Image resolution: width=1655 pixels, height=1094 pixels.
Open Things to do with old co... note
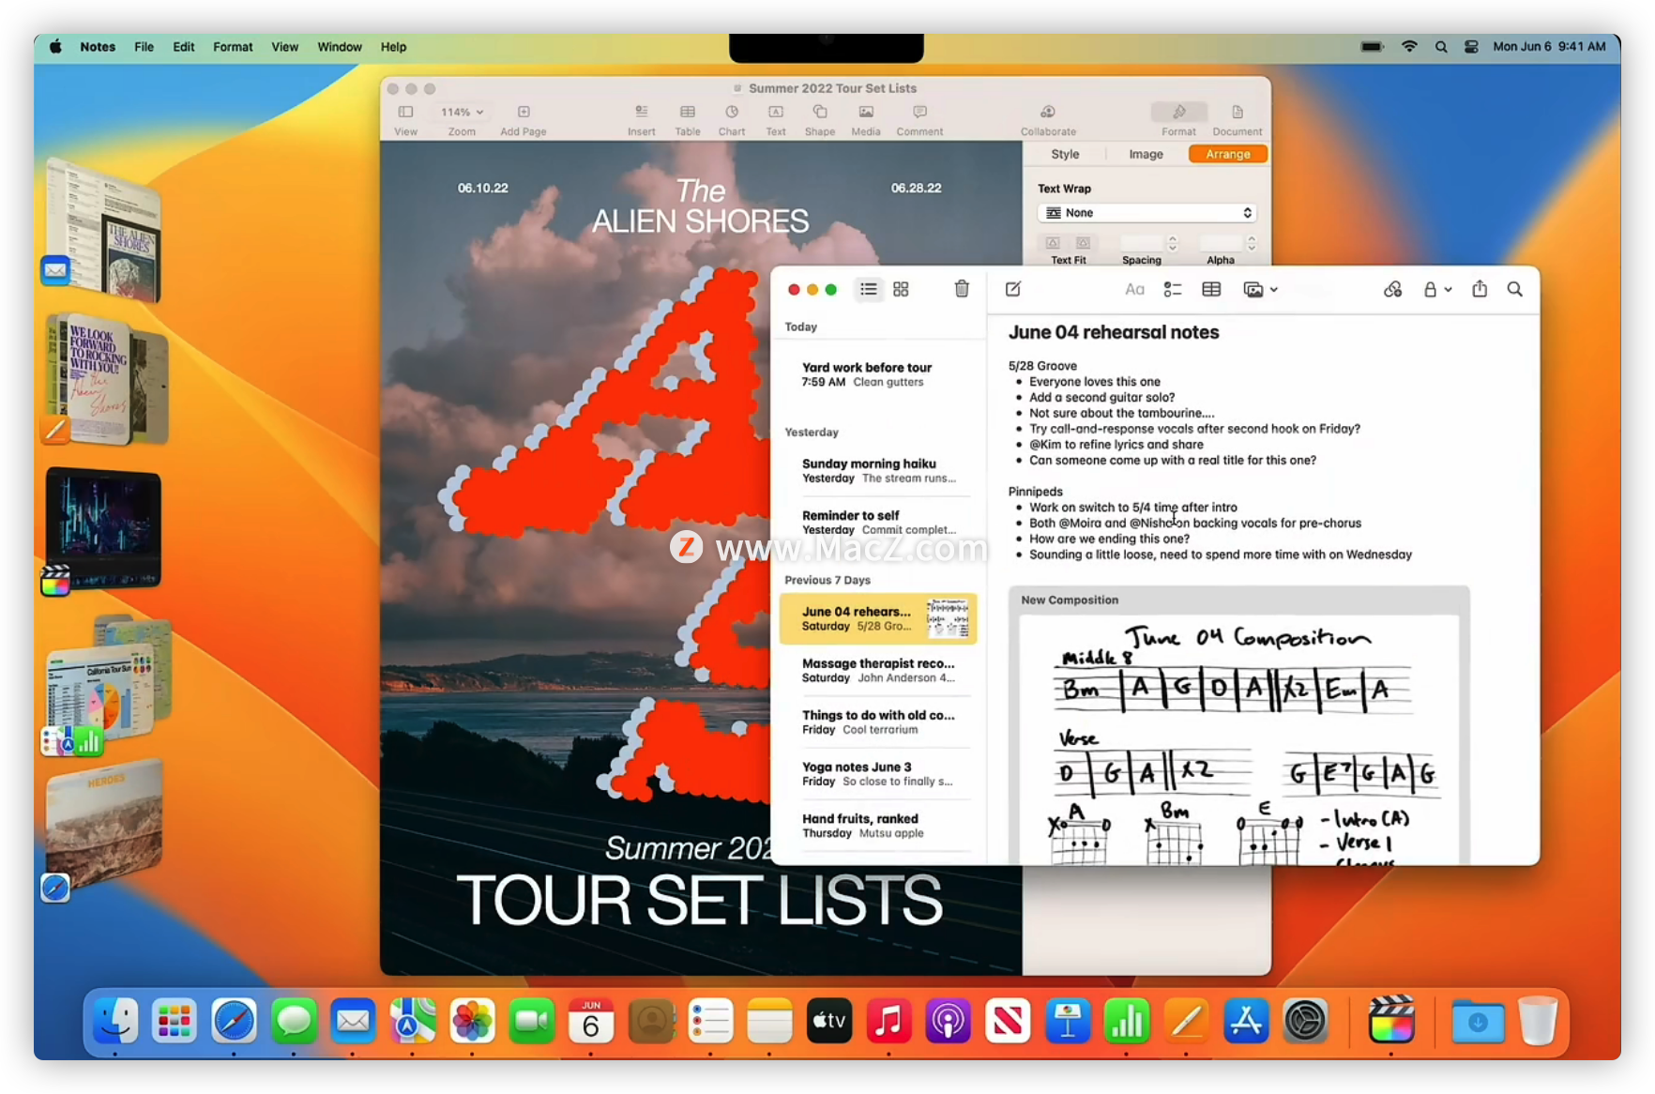point(878,722)
